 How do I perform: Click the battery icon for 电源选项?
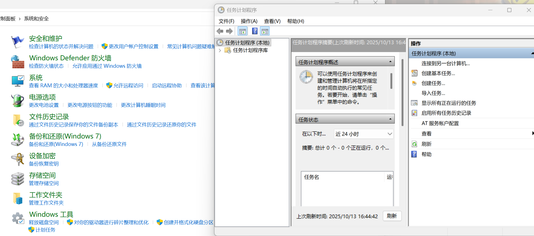[18, 101]
